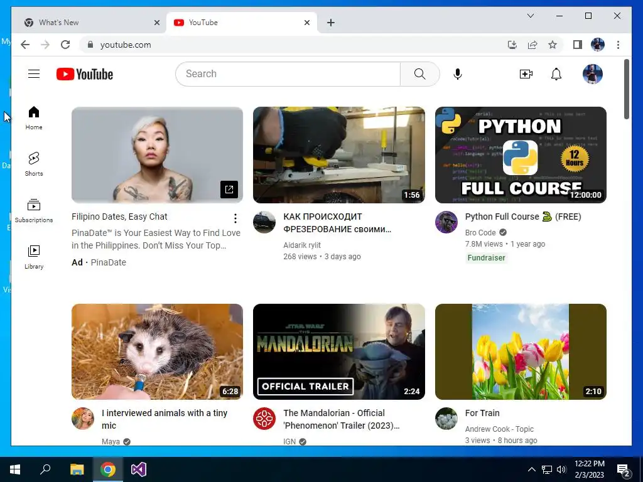Screen dimensions: 643x482
Task: Open the ad's external link icon
Action: [229, 190]
